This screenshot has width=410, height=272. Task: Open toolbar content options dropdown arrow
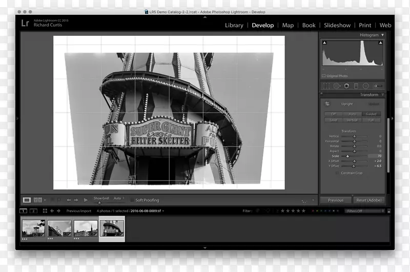point(313,200)
